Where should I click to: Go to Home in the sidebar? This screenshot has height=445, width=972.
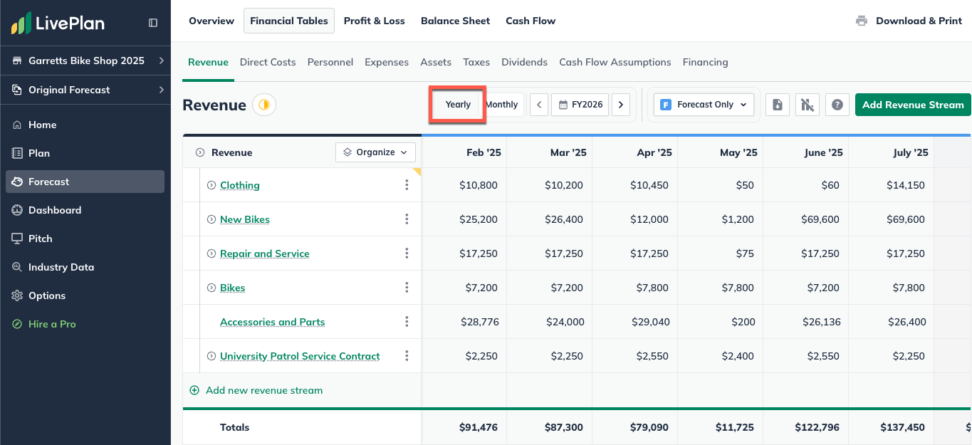coord(85,125)
